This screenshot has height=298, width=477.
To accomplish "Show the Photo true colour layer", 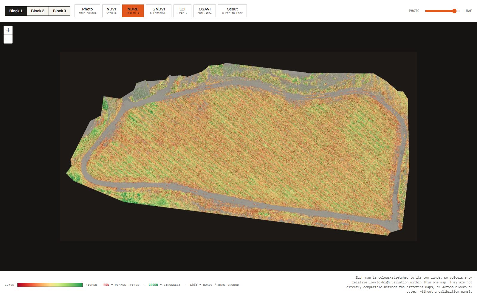I will [87, 11].
